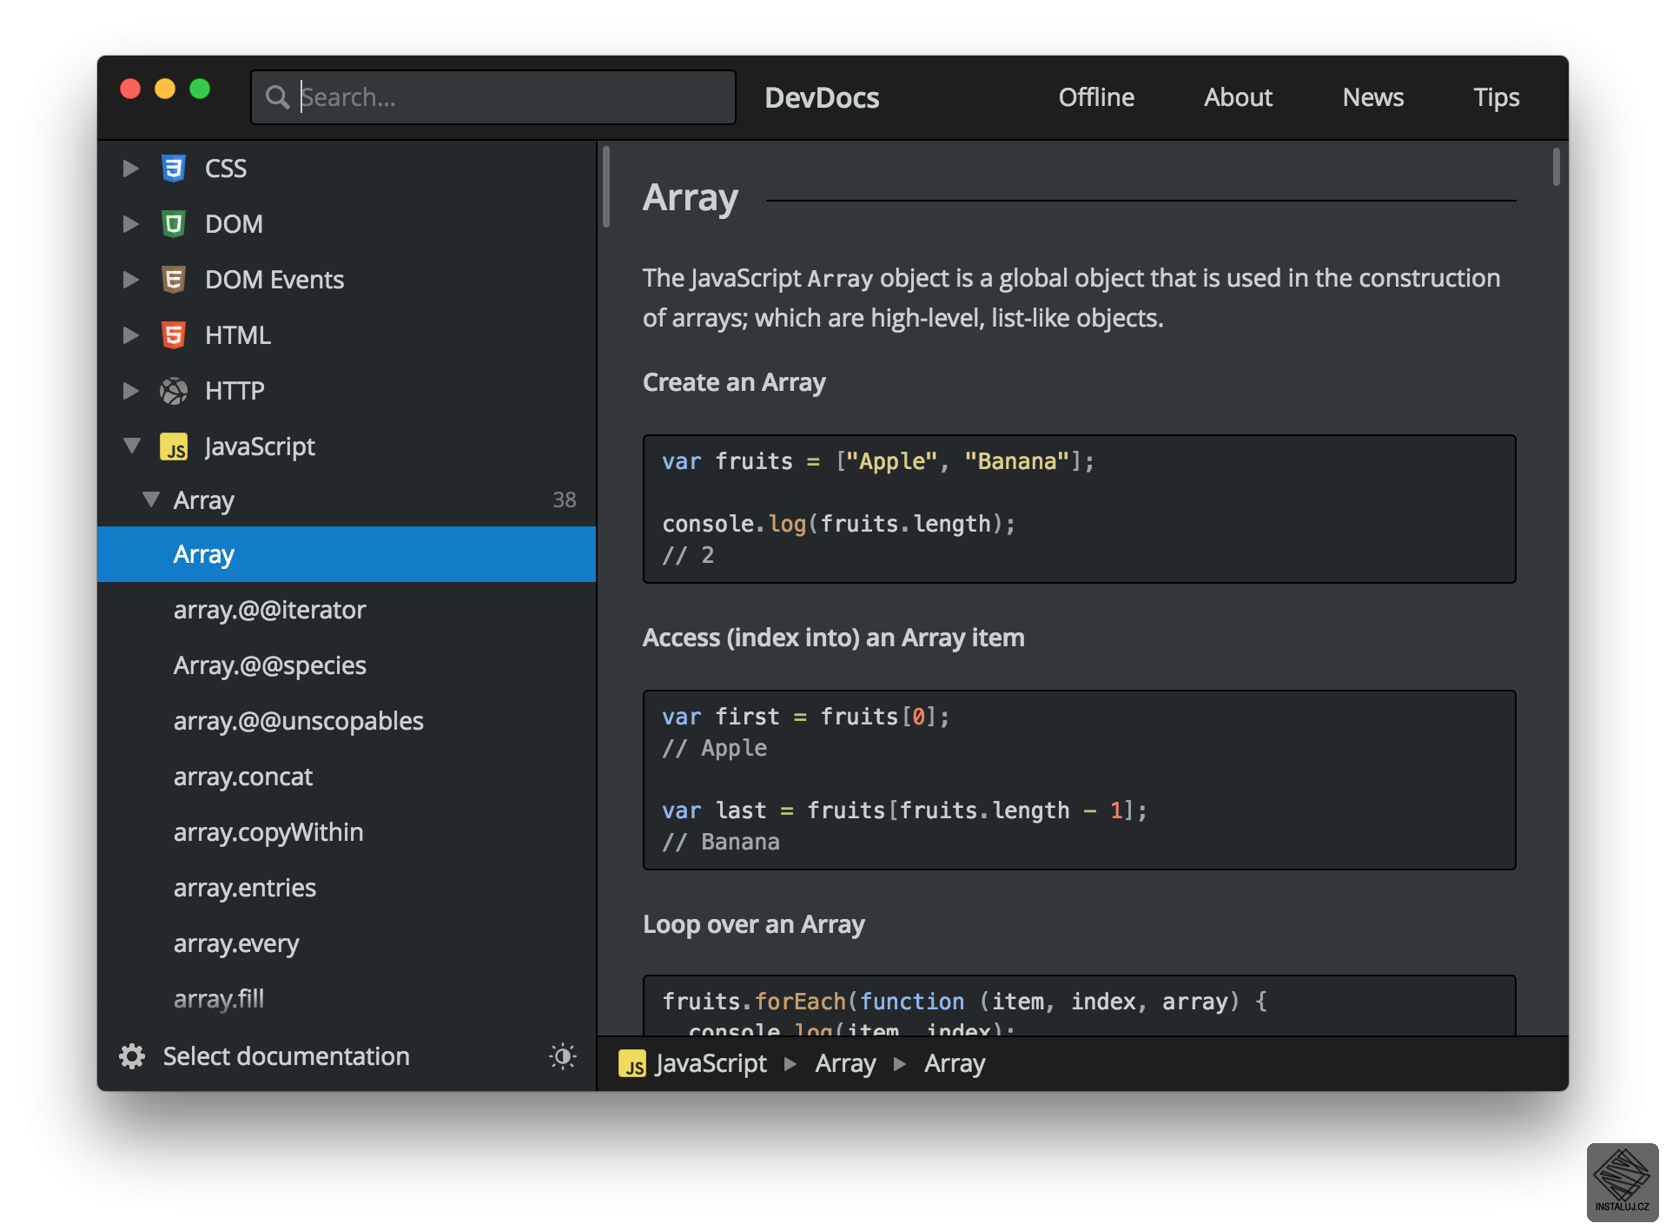This screenshot has height=1230, width=1666.
Task: Collapse the JavaScript tree arrow
Action: 132,446
